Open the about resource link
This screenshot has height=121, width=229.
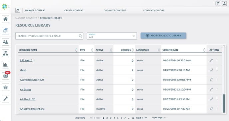pos(23,70)
